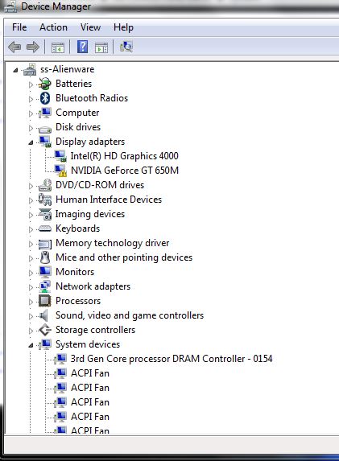This screenshot has height=461, width=339.
Task: Click the Help question mark icon
Action: point(82,47)
